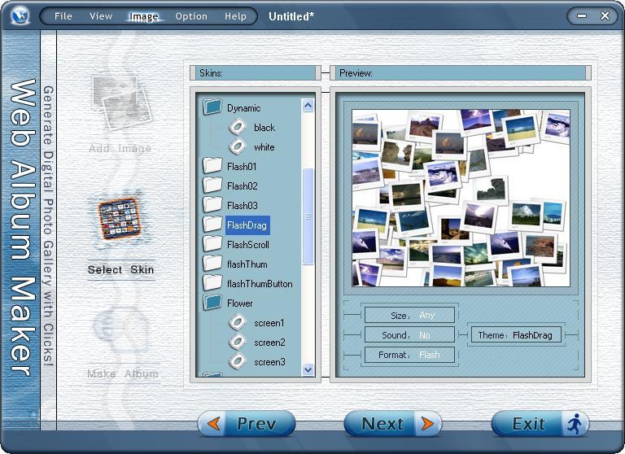Select the white skin disc icon

click(x=238, y=146)
